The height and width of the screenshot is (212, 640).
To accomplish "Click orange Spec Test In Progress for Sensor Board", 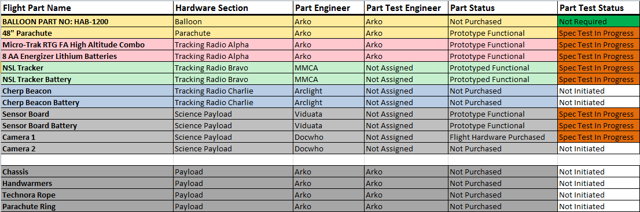I will 599,114.
